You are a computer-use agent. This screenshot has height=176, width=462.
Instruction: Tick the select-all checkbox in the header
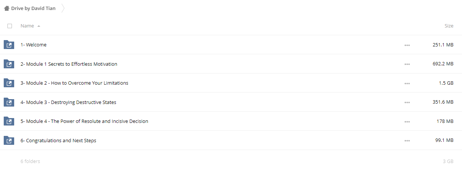pyautogui.click(x=10, y=26)
